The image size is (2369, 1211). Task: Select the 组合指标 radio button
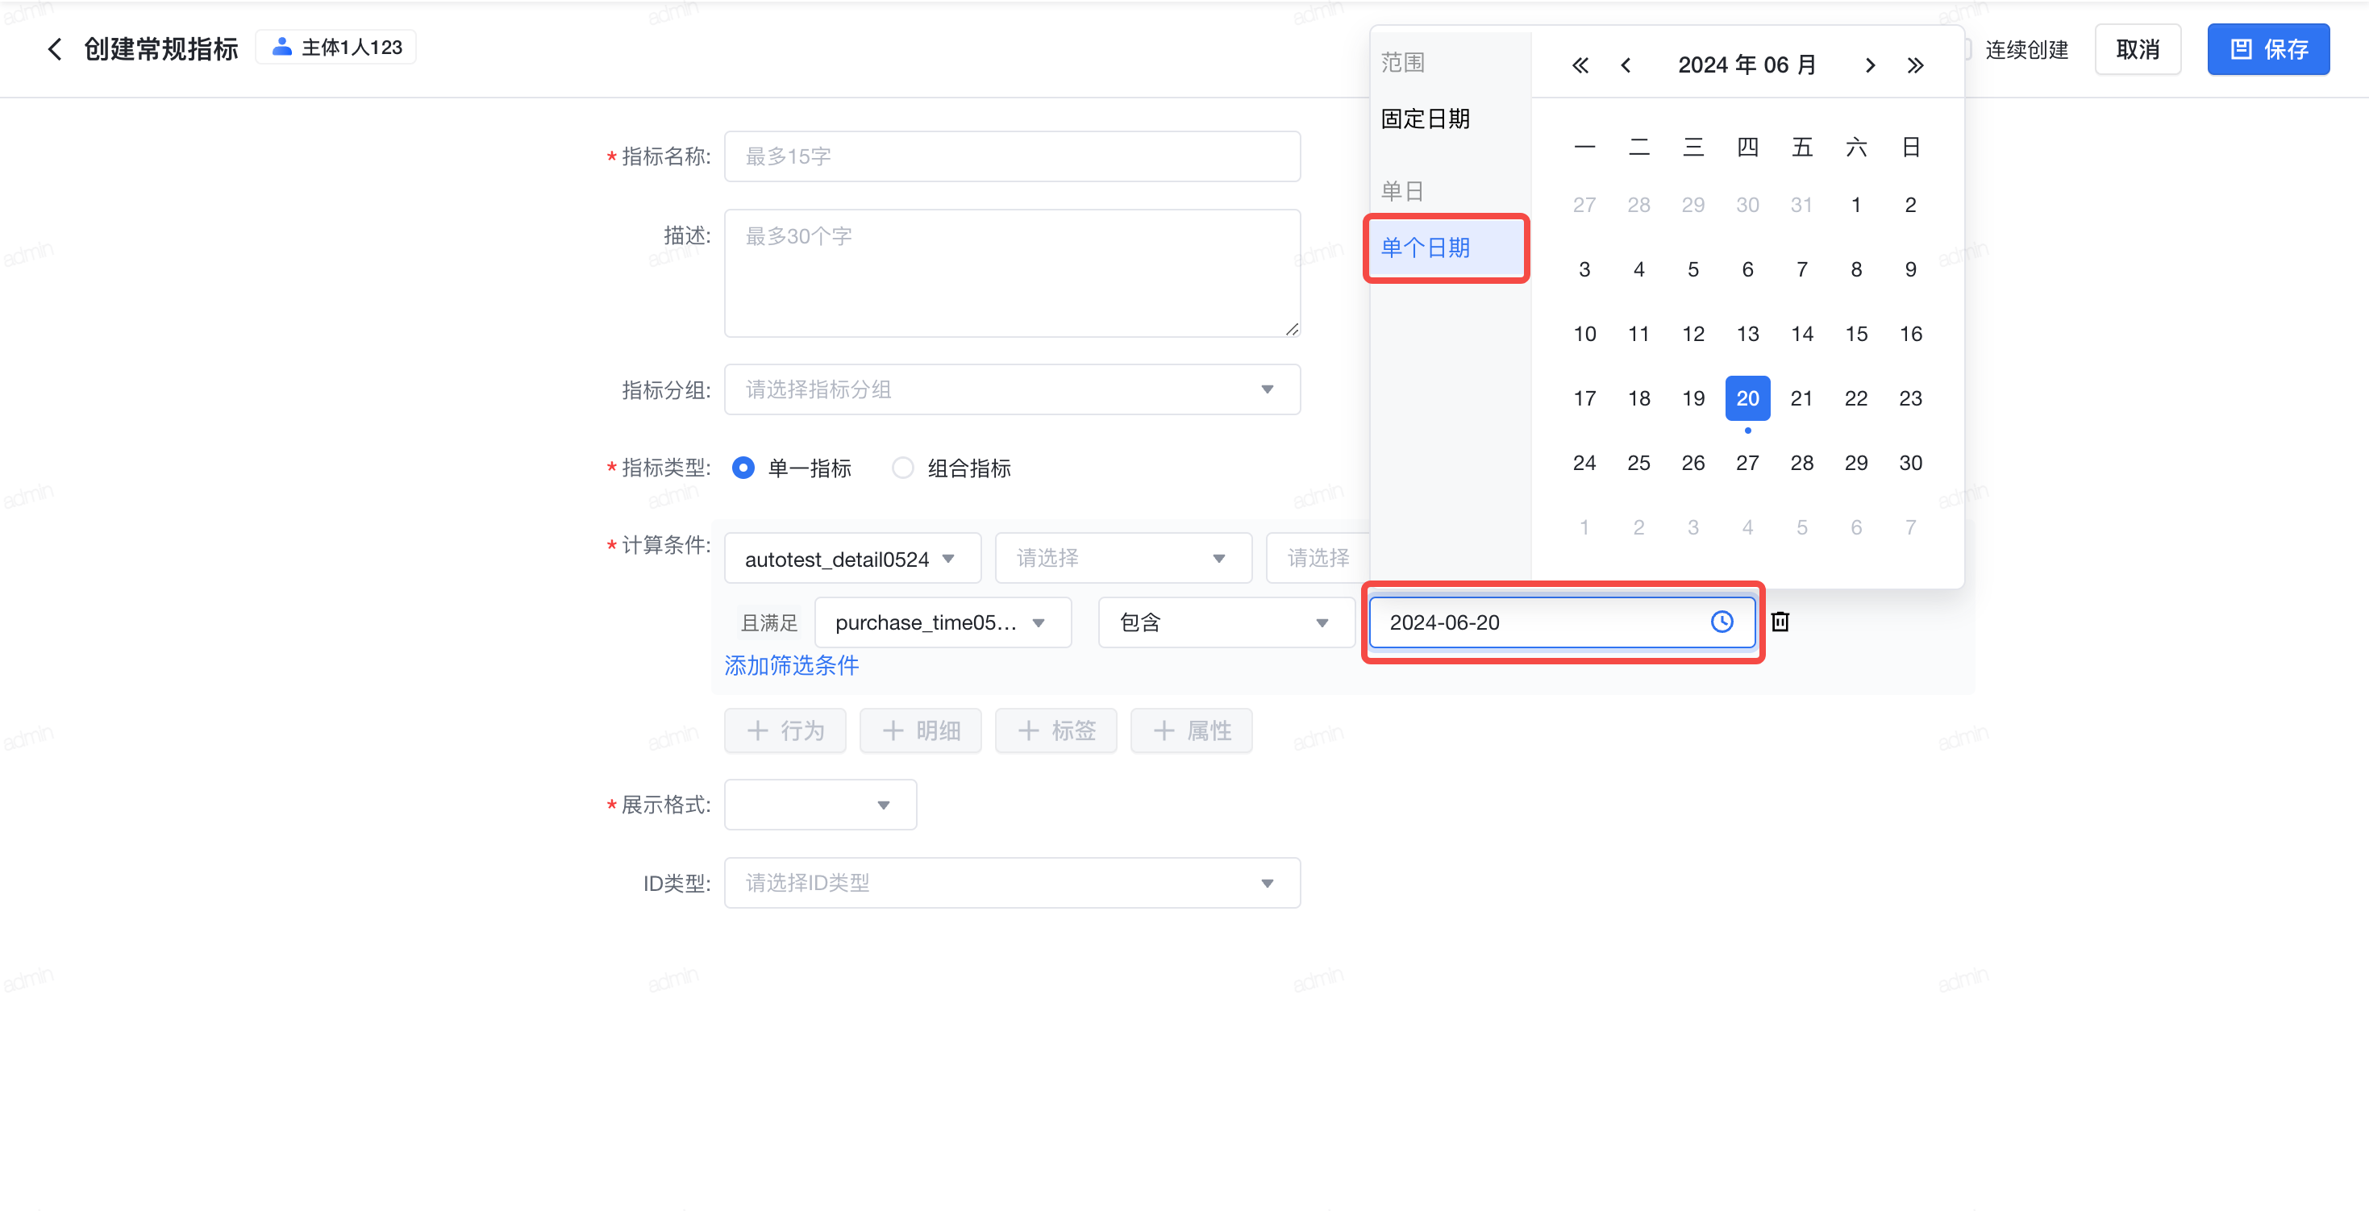903,468
